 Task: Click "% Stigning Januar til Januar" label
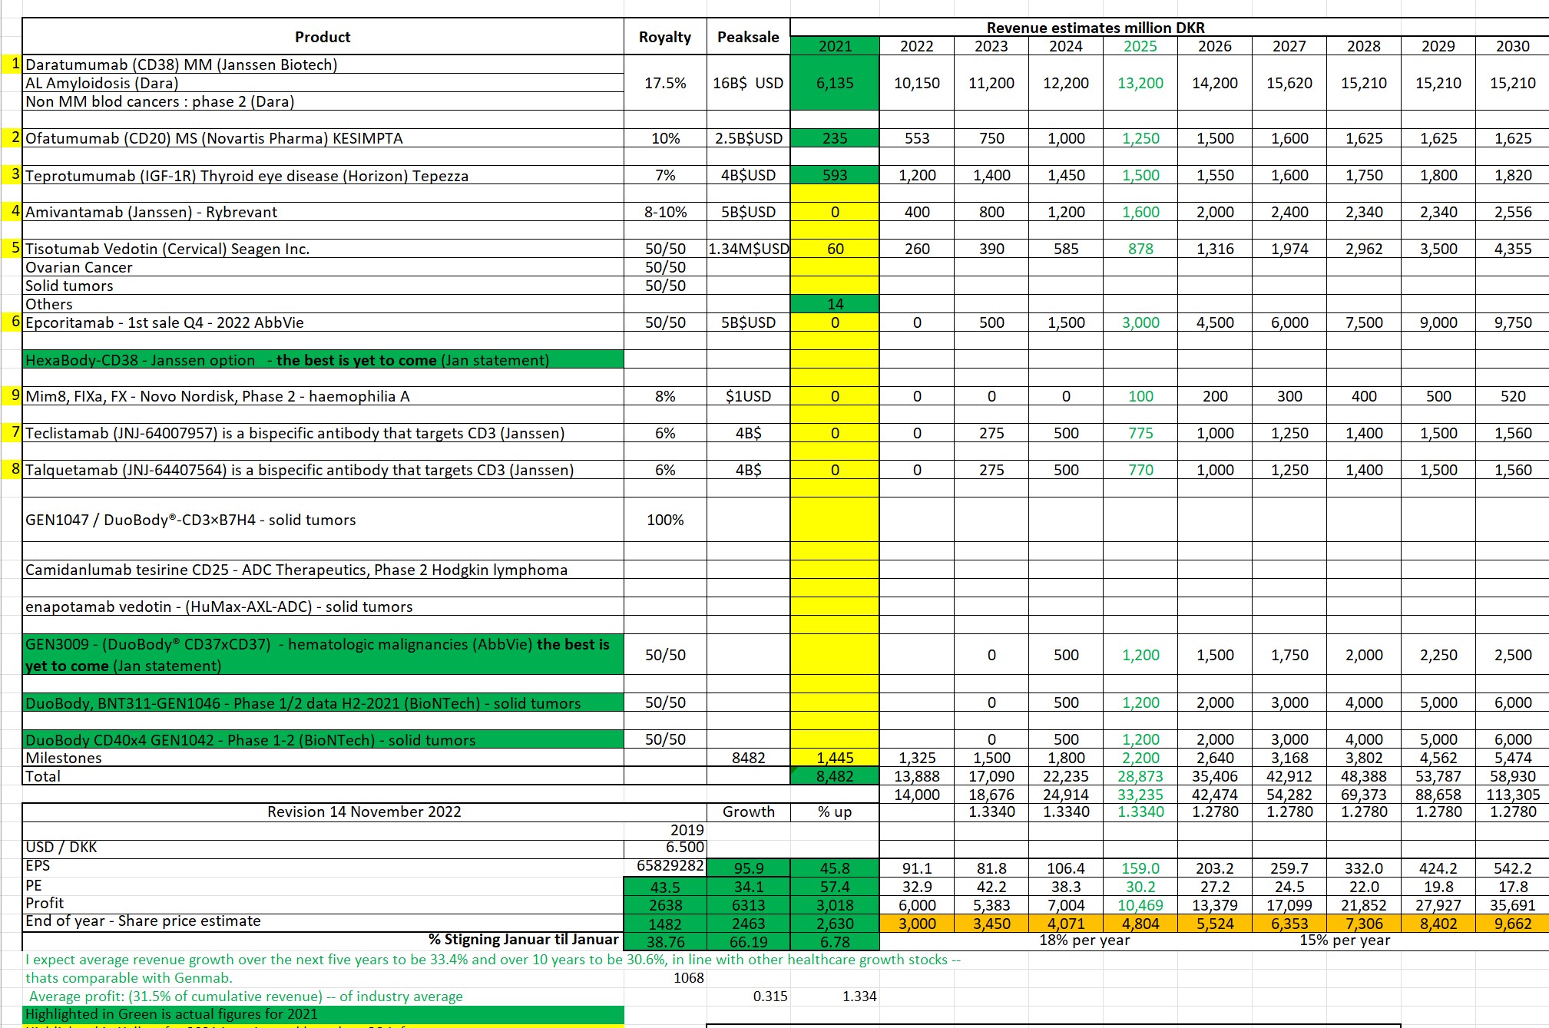tap(523, 939)
